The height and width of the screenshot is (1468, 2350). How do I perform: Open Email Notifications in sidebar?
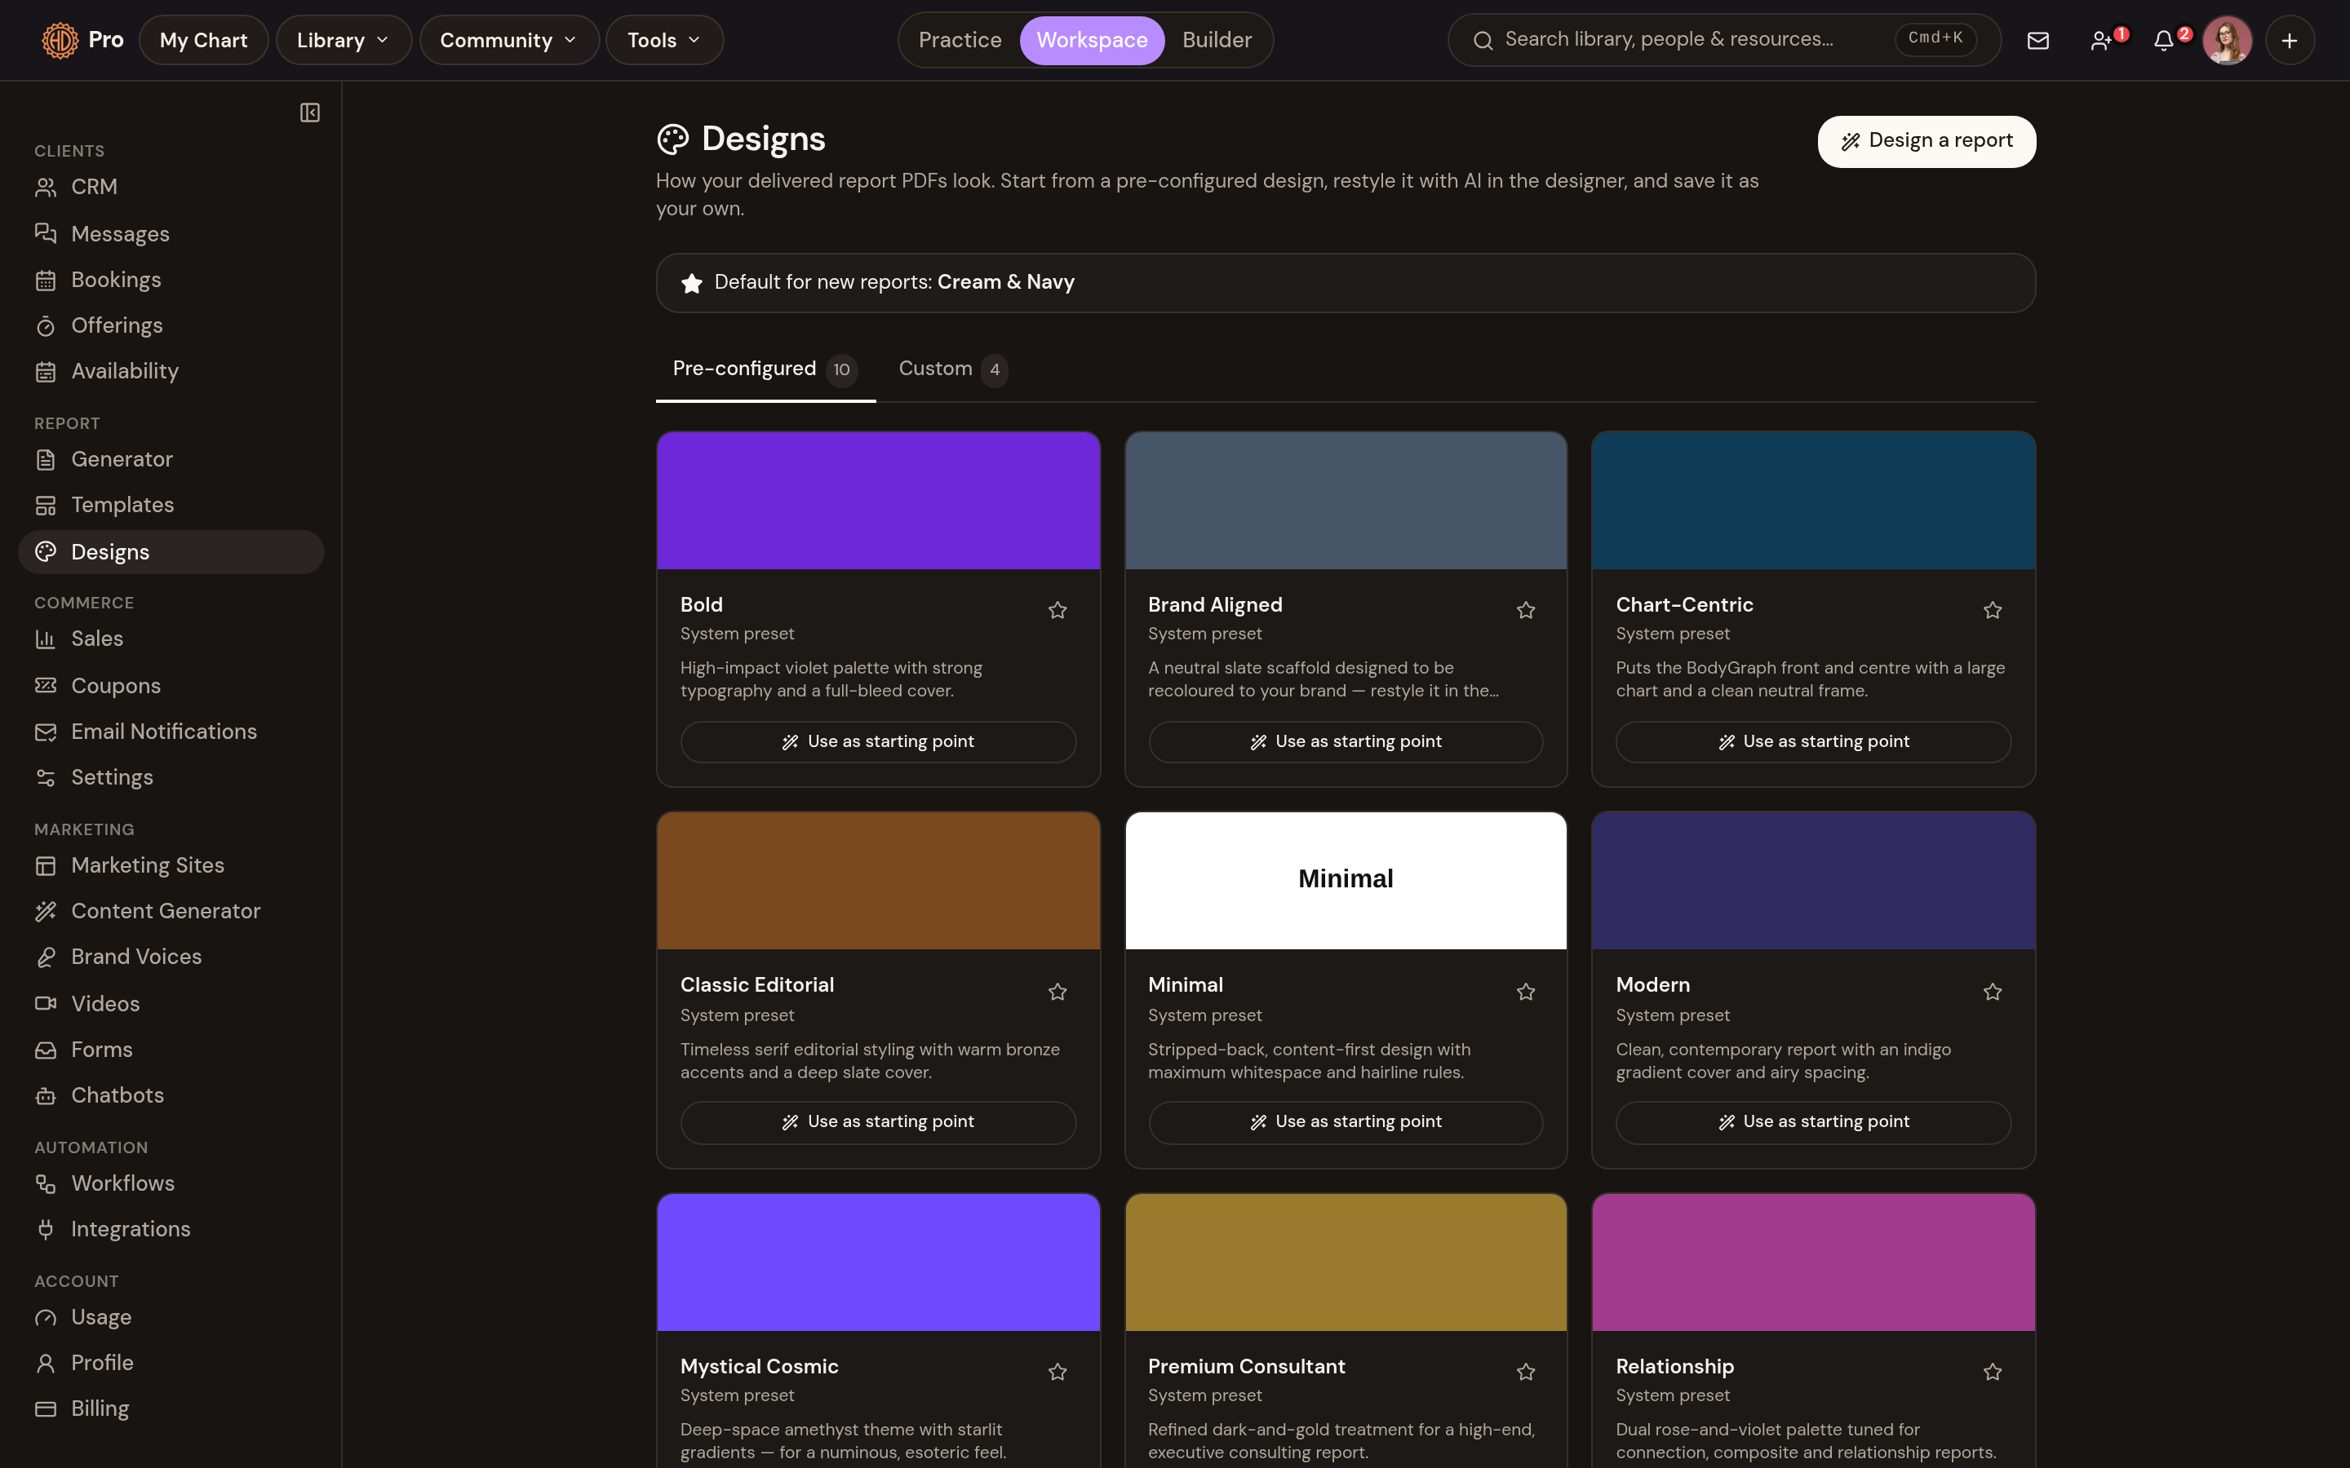click(171, 731)
